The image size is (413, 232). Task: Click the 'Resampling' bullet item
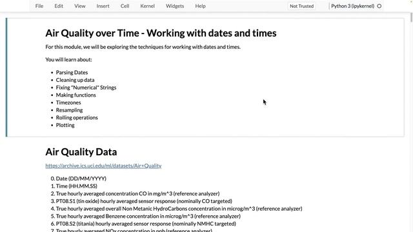coord(69,110)
